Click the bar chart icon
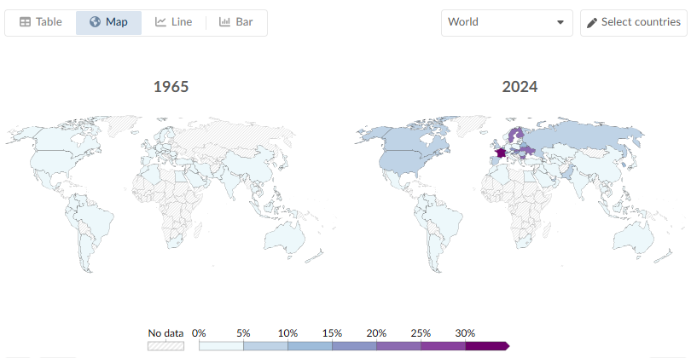Screen dimensions: 691x358 click(x=225, y=22)
